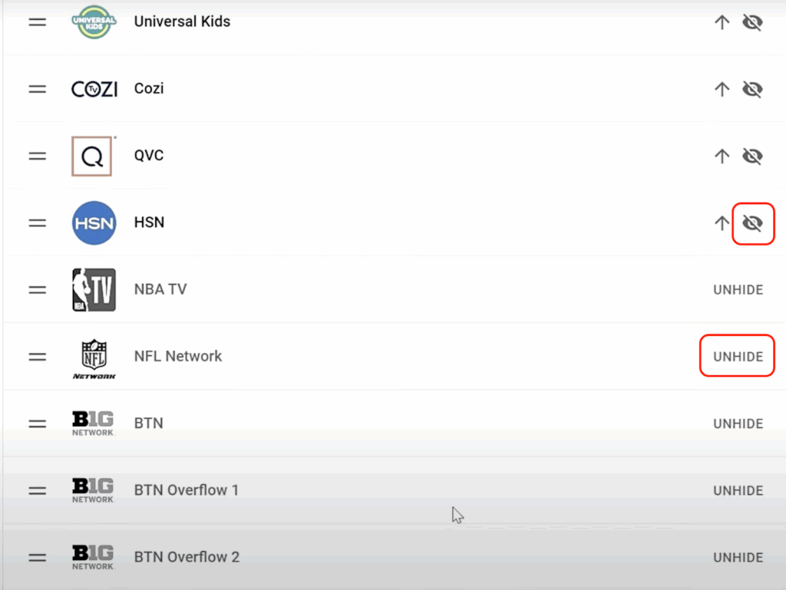The height and width of the screenshot is (590, 786).
Task: Click the NBA TV logo
Action: [x=94, y=290]
